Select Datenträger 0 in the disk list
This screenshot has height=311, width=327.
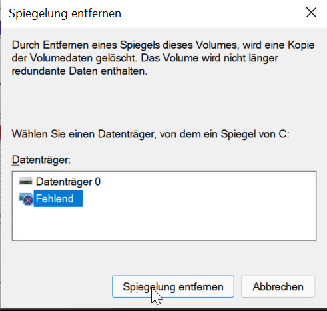(x=68, y=182)
